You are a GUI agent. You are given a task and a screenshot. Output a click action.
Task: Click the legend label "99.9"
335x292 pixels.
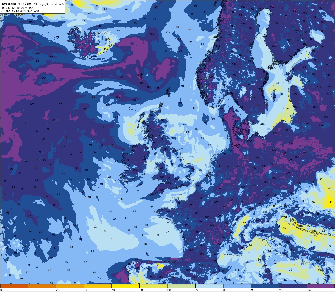coord(310,290)
